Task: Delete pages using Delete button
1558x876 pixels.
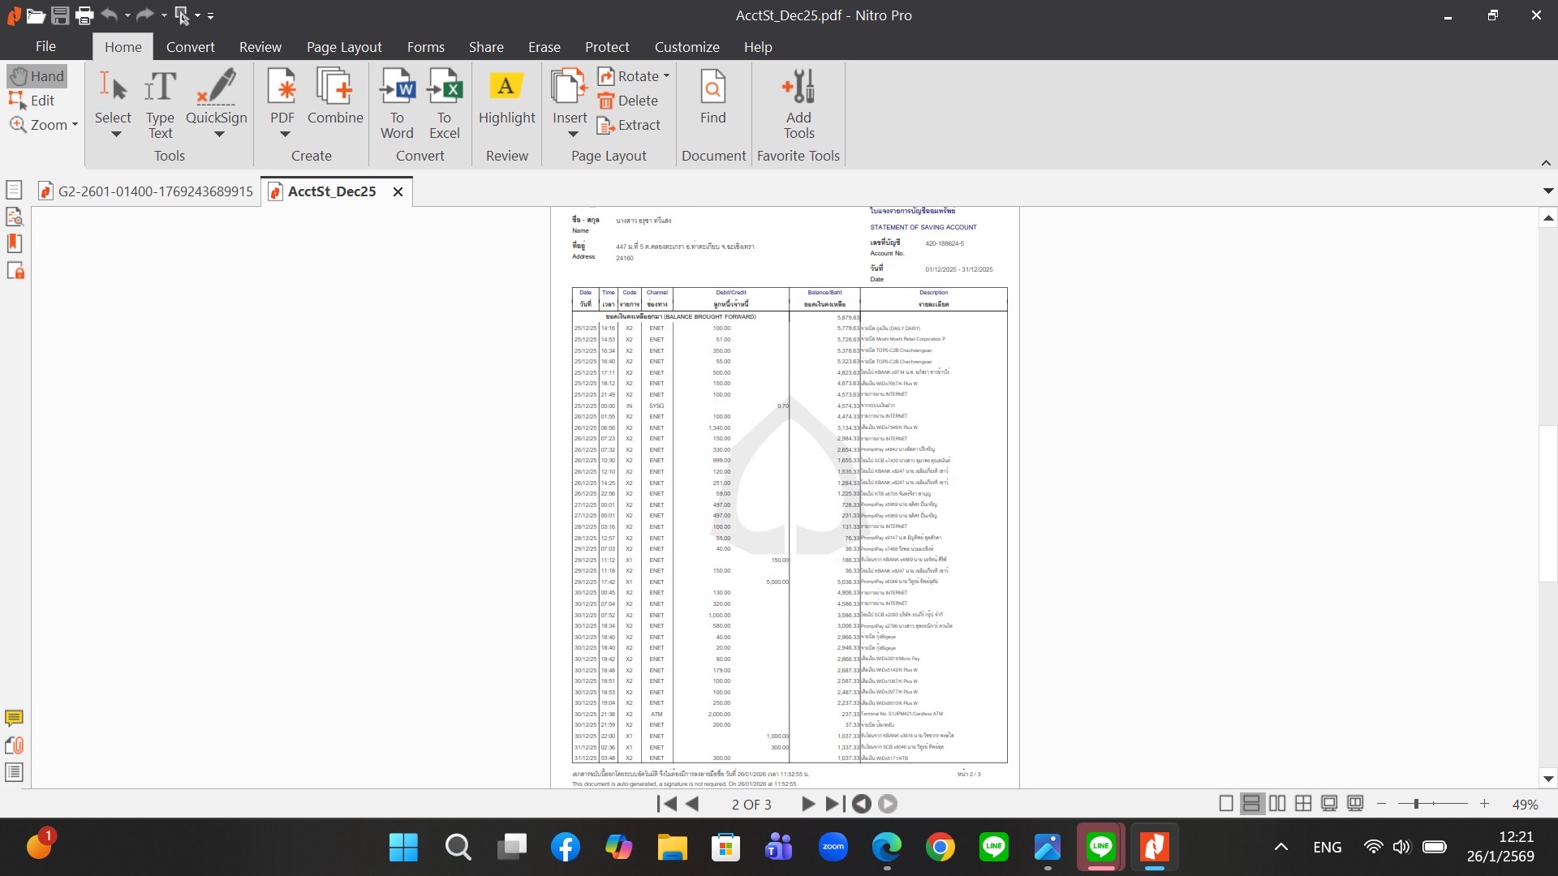Action: click(628, 101)
